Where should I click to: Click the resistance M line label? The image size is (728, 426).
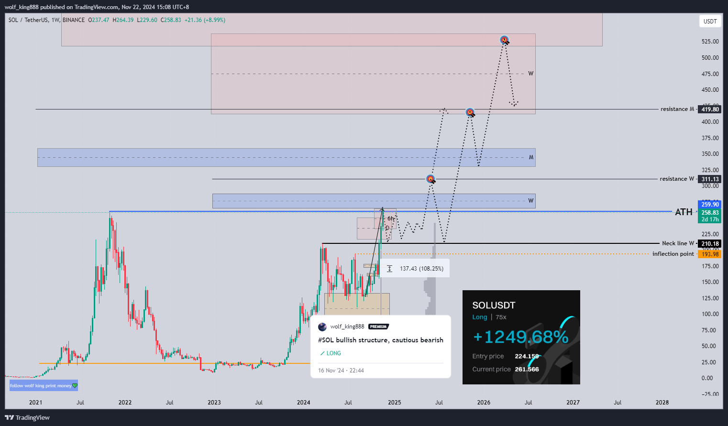point(677,109)
